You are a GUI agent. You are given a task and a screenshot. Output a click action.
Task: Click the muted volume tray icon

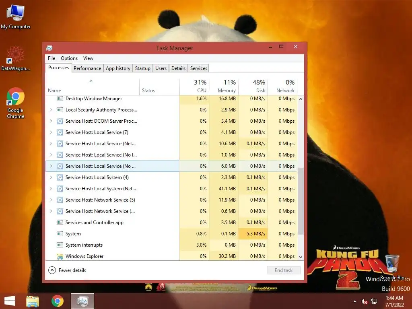364,301
